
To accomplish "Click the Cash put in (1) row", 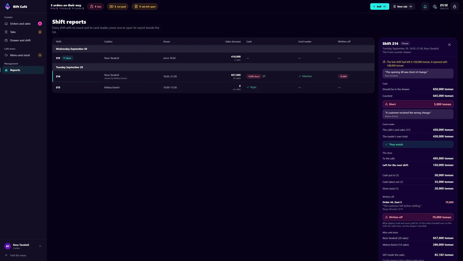I will pyautogui.click(x=418, y=175).
